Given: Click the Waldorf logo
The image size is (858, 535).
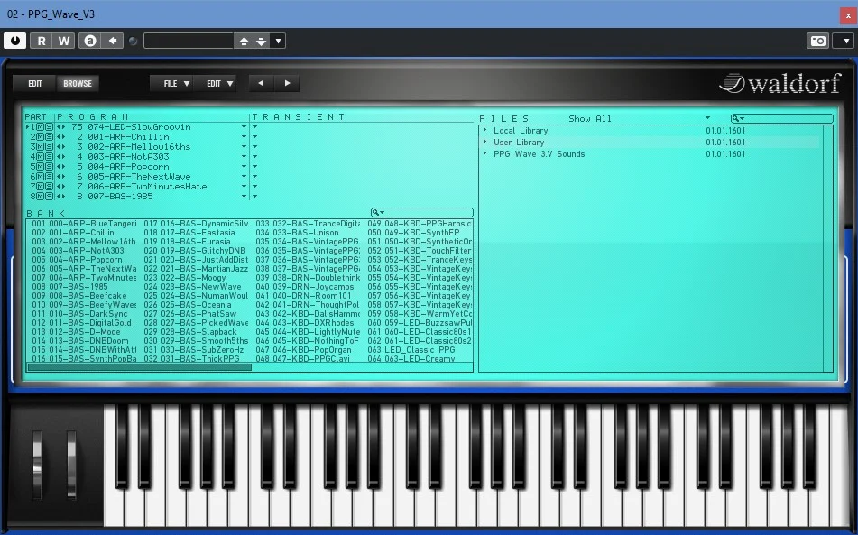Looking at the screenshot, I should 780,84.
